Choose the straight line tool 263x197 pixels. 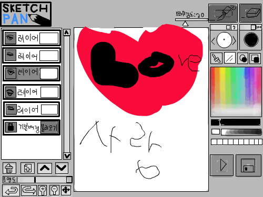(230, 58)
